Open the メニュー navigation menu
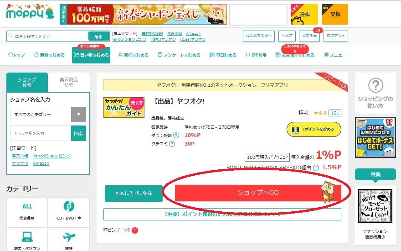Viewport: 401px width, 251px height. click(335, 55)
